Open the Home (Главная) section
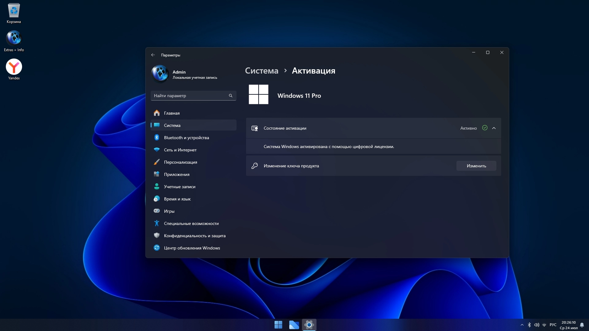Screen dimensions: 589x331 click(171, 113)
